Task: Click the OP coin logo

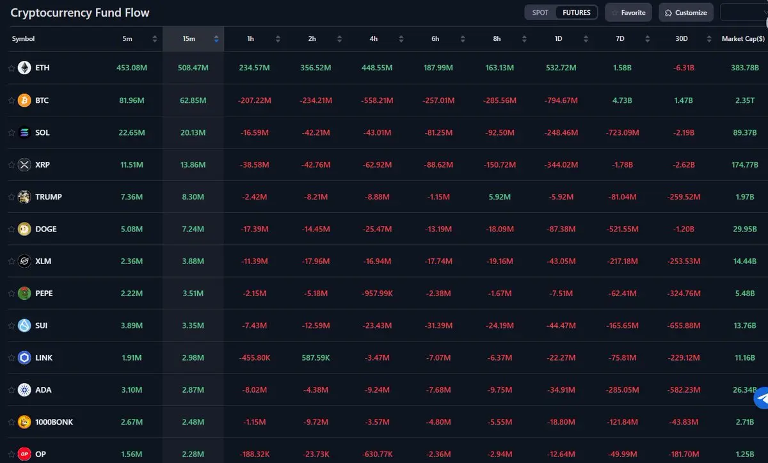Action: click(x=24, y=454)
